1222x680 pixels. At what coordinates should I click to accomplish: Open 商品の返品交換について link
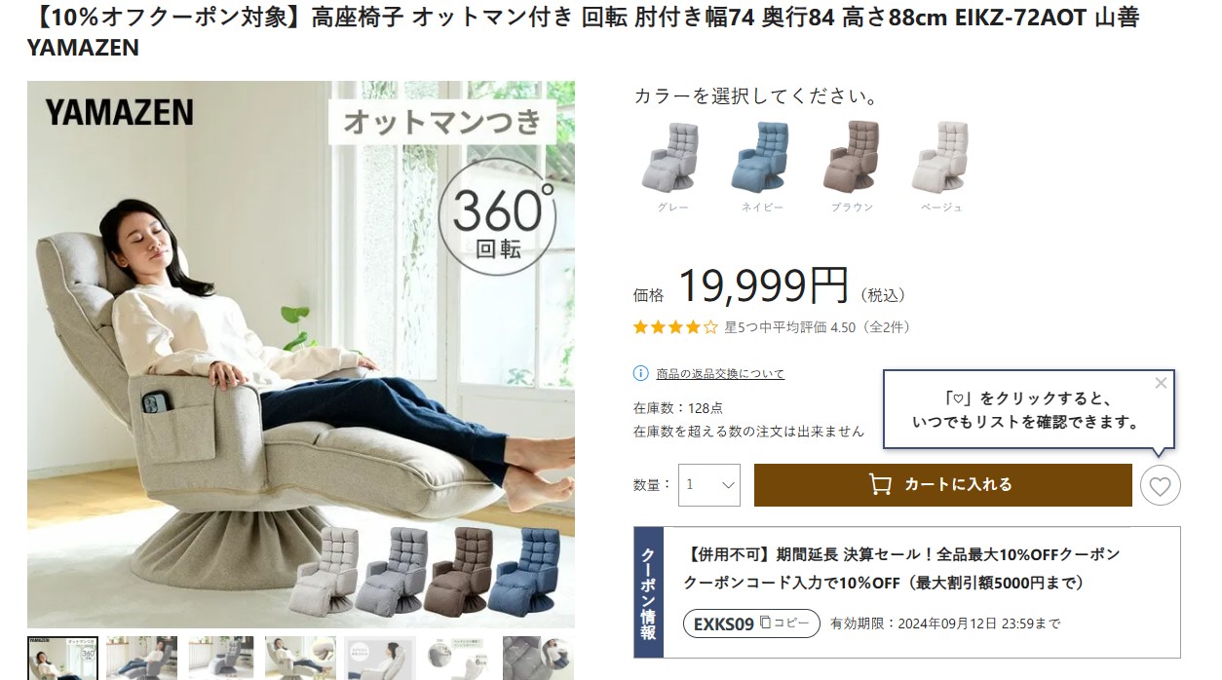720,373
